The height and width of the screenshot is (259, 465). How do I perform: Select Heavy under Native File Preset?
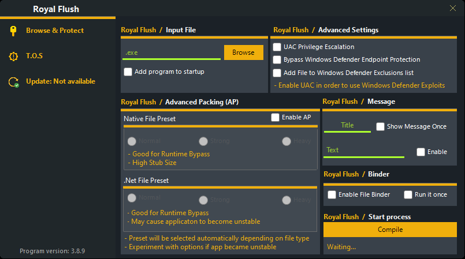click(287, 141)
